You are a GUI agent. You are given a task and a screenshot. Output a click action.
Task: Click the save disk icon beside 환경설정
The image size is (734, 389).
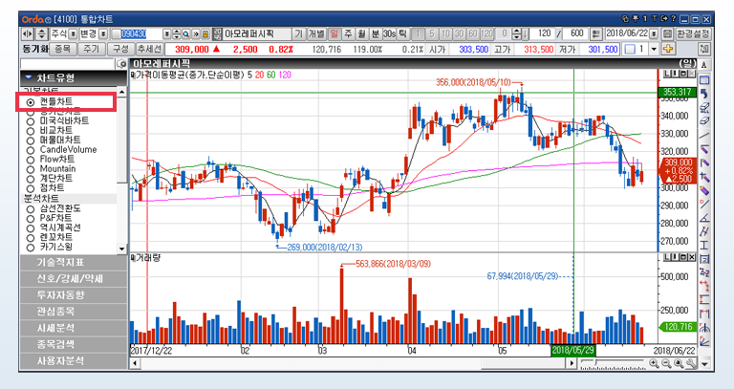click(x=668, y=33)
